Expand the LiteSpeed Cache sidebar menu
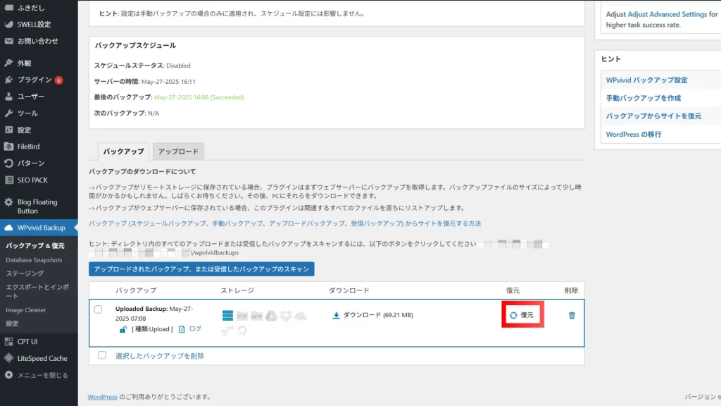The height and width of the screenshot is (406, 721). pyautogui.click(x=42, y=358)
